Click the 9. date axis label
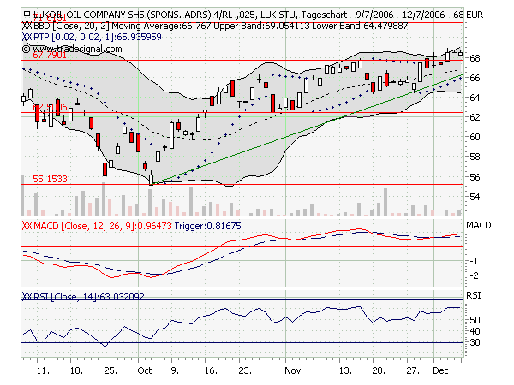This screenshot has width=514, height=385. click(175, 370)
